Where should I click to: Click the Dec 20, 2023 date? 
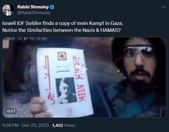click(35, 125)
